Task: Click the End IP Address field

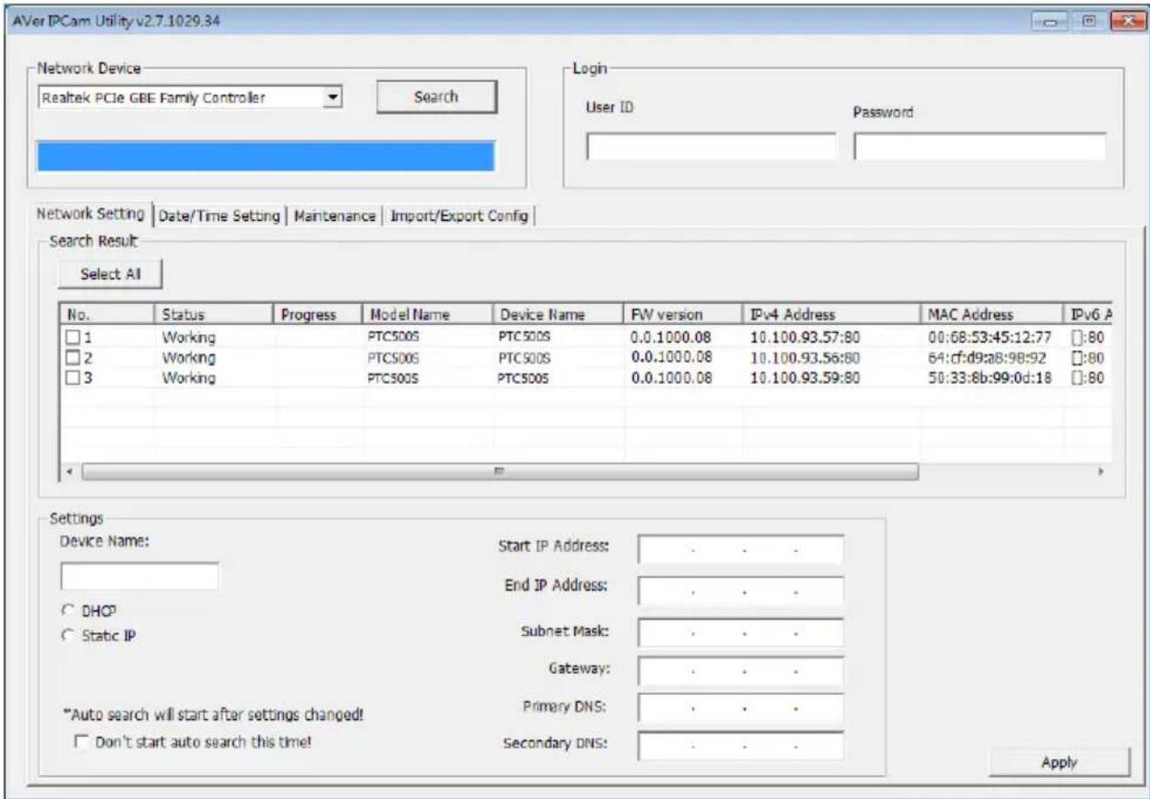Action: coord(741,590)
